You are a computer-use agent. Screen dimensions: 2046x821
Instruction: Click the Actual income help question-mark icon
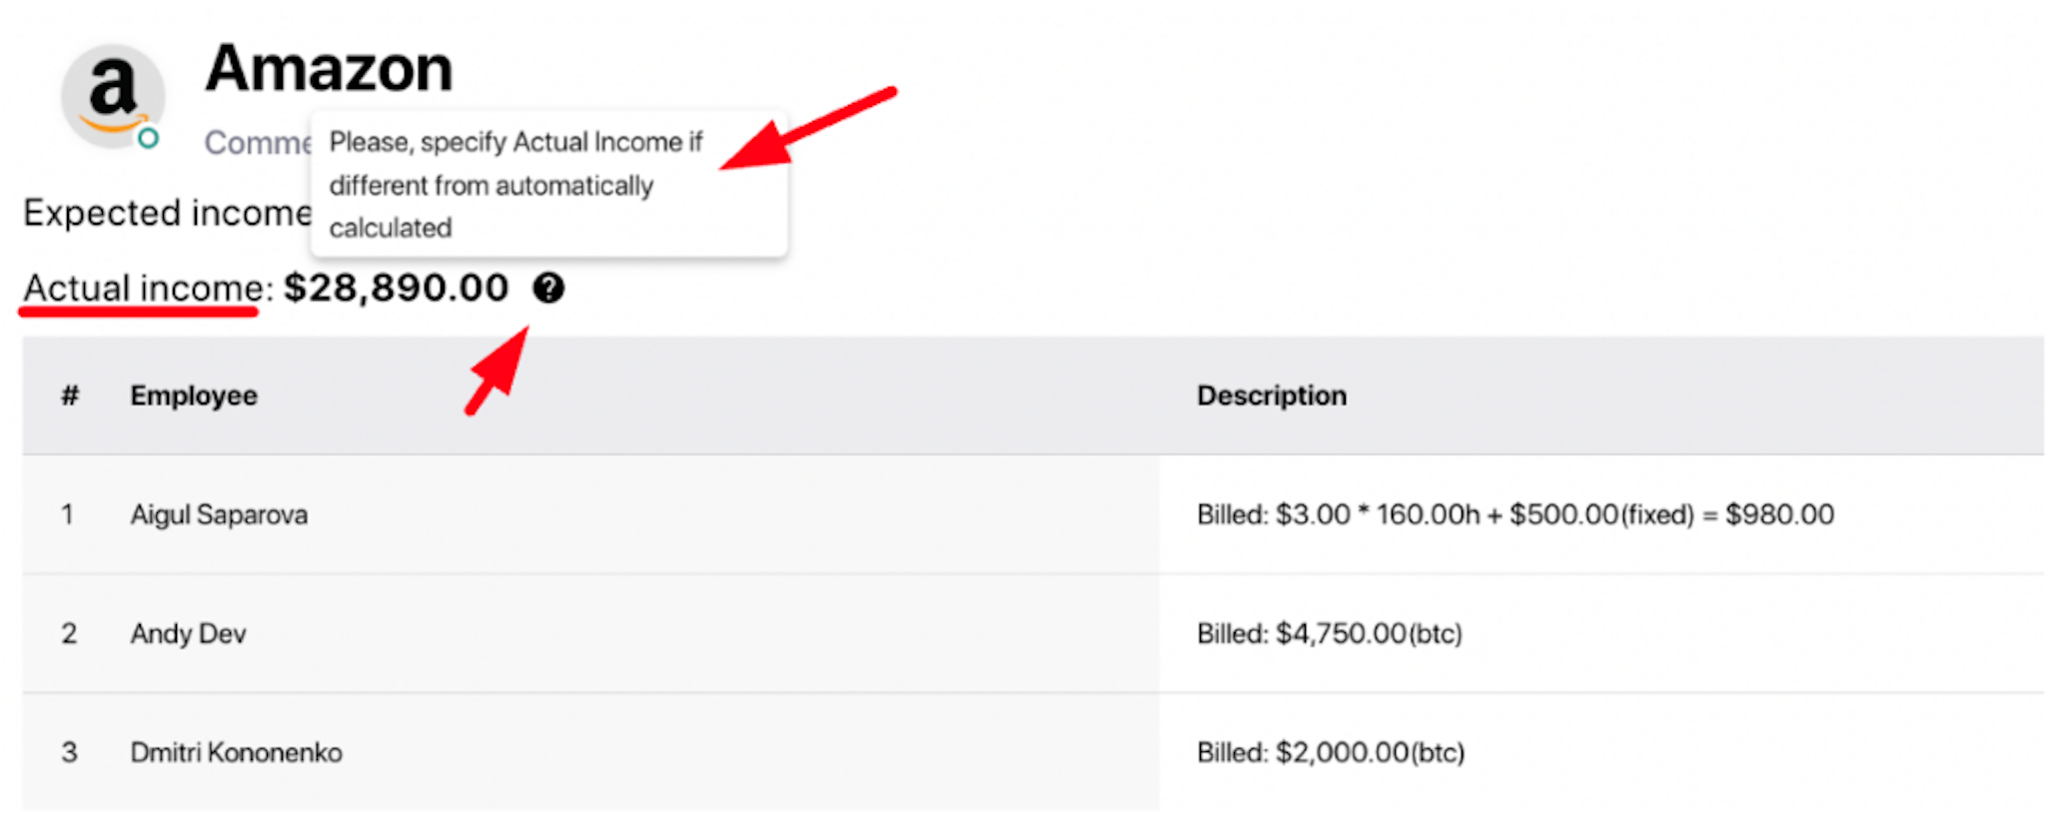548,288
